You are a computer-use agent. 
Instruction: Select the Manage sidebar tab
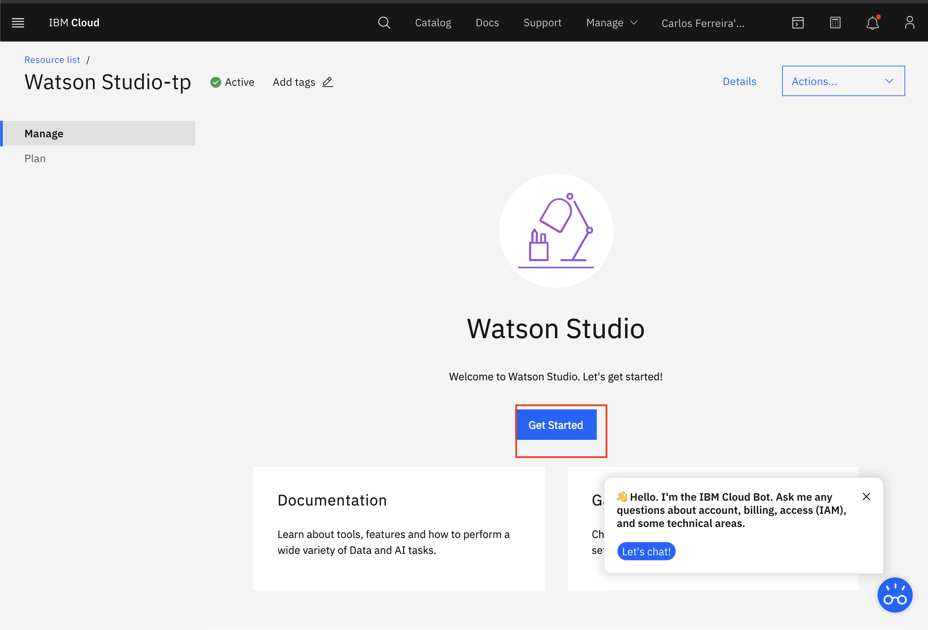pyautogui.click(x=98, y=133)
